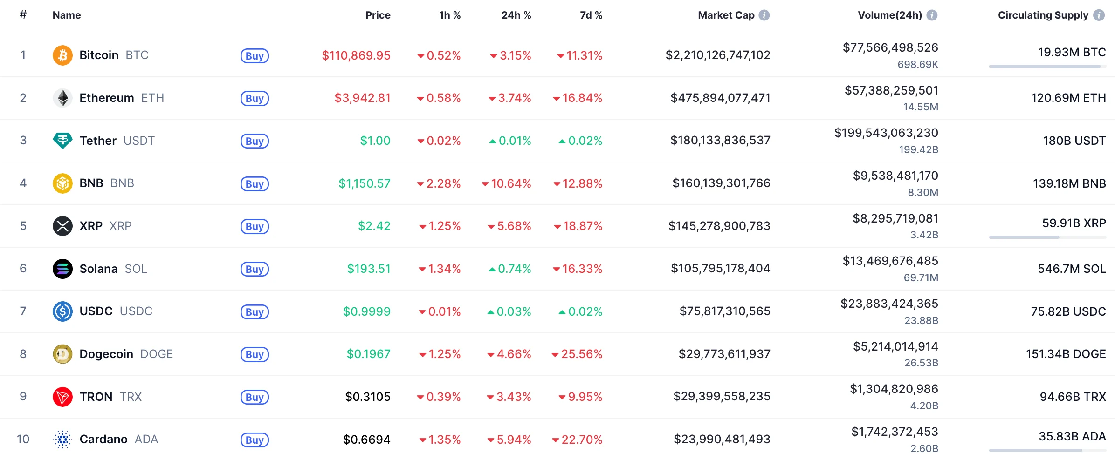Click the BNB coin logo icon
The height and width of the screenshot is (460, 1115).
pos(62,183)
